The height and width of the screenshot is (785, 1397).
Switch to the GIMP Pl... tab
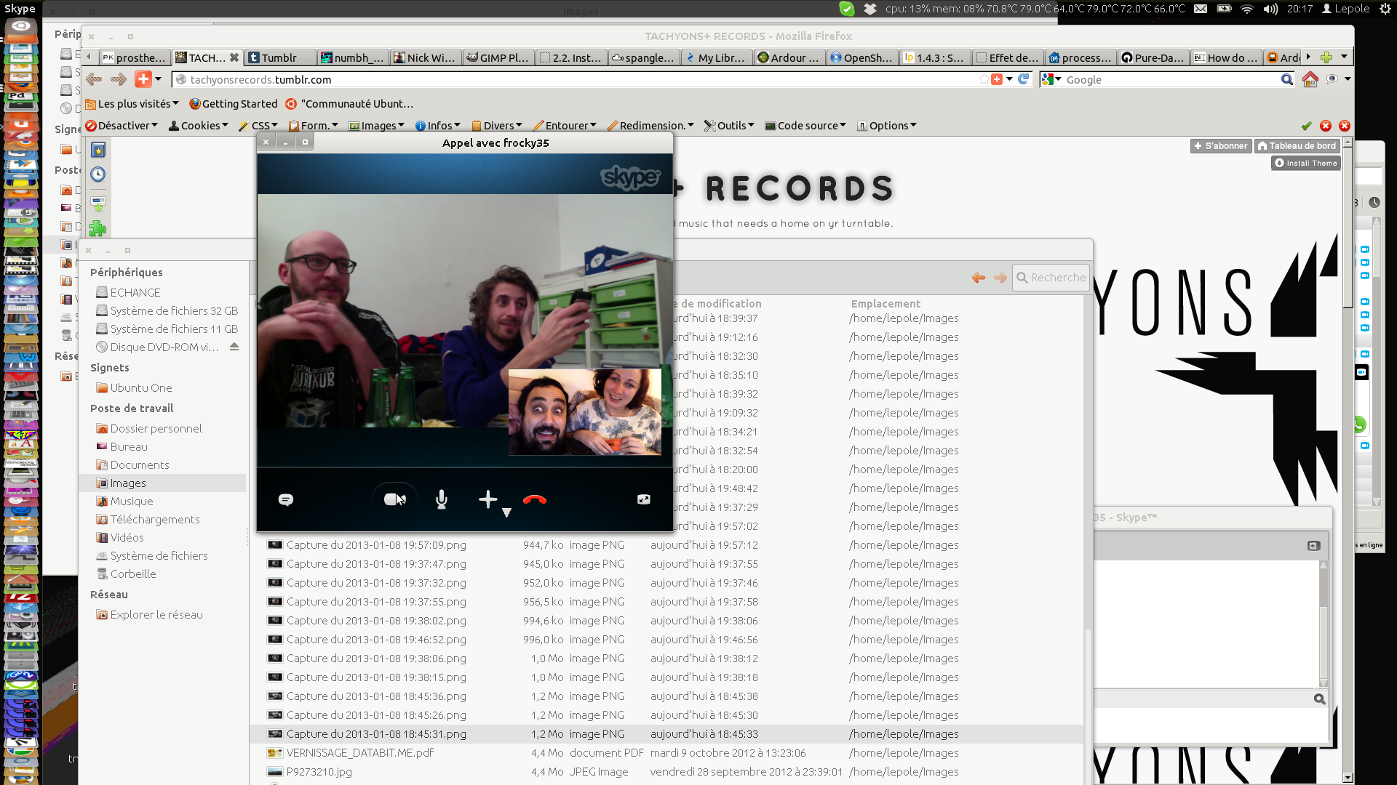(498, 58)
